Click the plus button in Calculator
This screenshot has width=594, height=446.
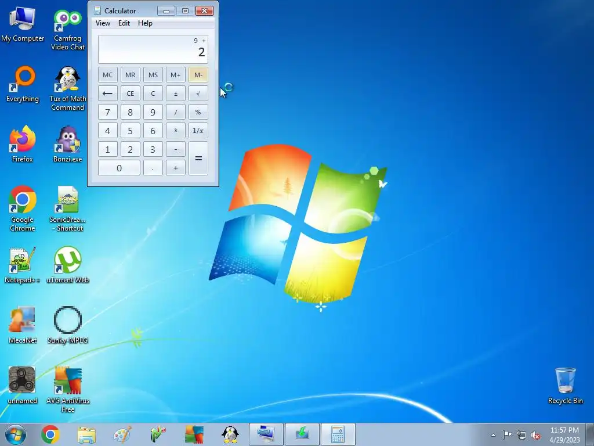point(175,168)
